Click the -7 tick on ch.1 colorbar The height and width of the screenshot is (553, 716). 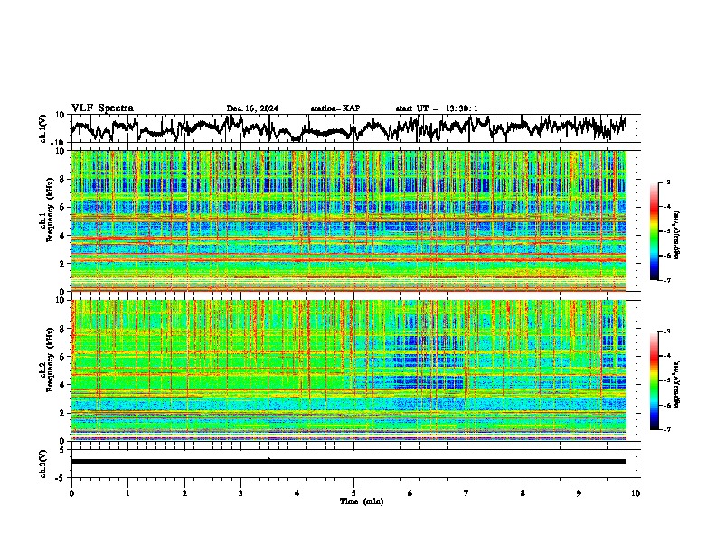[666, 280]
